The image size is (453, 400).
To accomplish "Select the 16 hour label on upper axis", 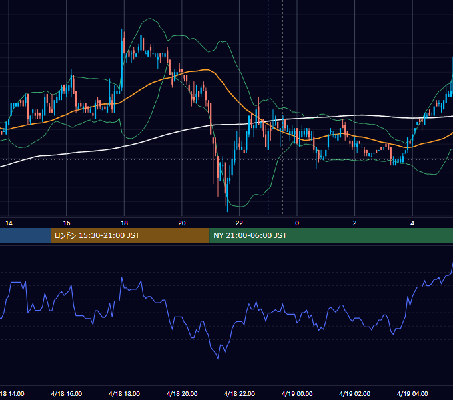I will pyautogui.click(x=67, y=223).
